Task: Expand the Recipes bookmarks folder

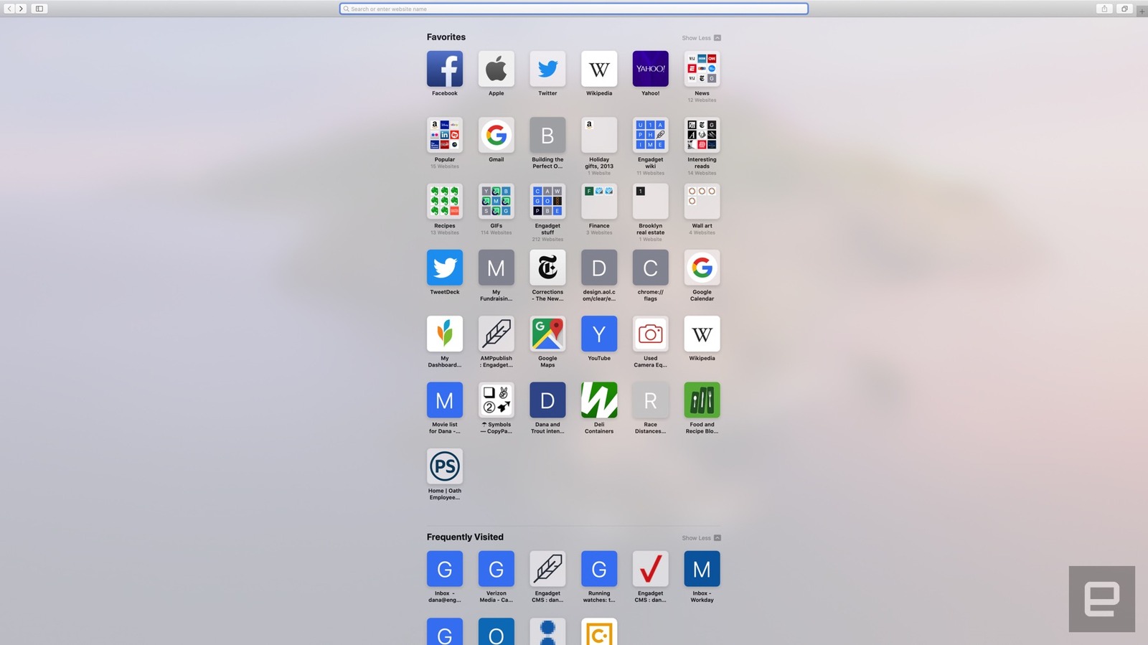Action: point(444,202)
